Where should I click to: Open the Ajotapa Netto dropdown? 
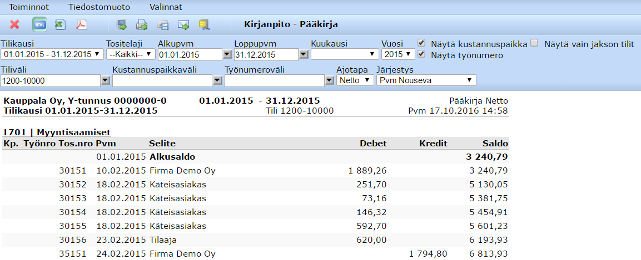coord(355,80)
